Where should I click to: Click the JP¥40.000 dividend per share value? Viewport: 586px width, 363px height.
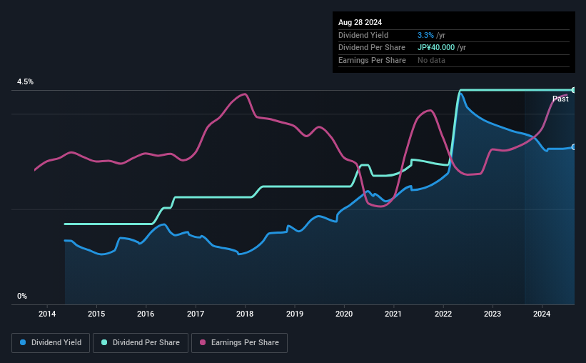[436, 48]
